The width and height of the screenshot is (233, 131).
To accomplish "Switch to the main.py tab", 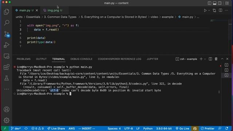I will (25, 11).
